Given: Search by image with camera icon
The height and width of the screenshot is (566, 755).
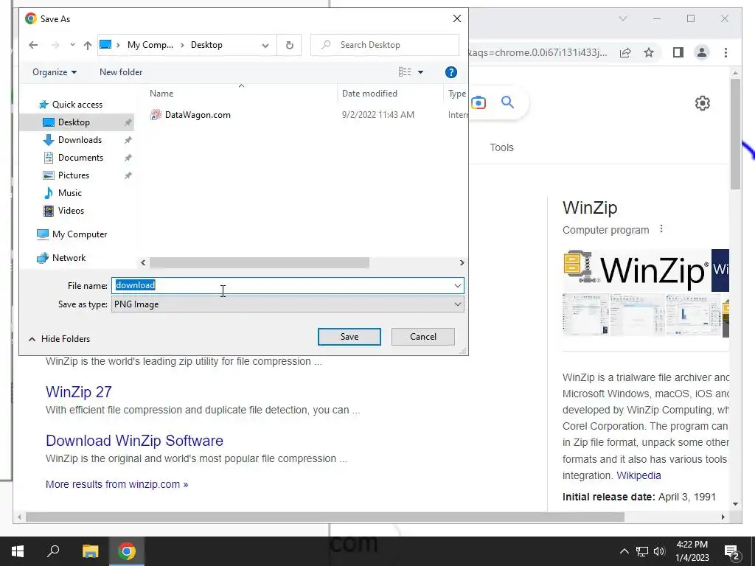Looking at the screenshot, I should (478, 102).
